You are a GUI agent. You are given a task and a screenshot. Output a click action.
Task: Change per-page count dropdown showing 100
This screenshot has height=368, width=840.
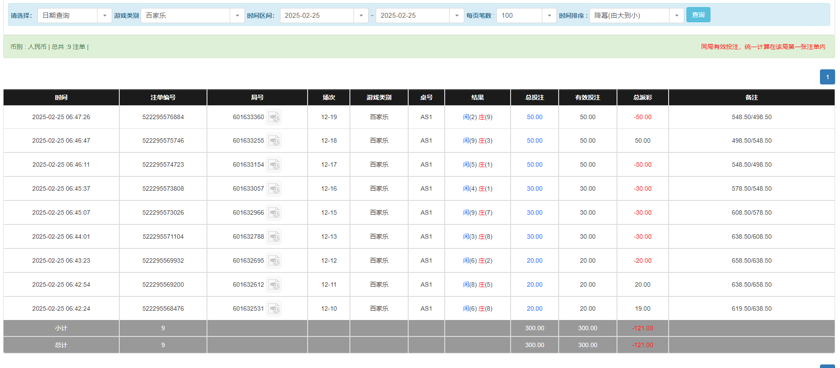point(549,16)
